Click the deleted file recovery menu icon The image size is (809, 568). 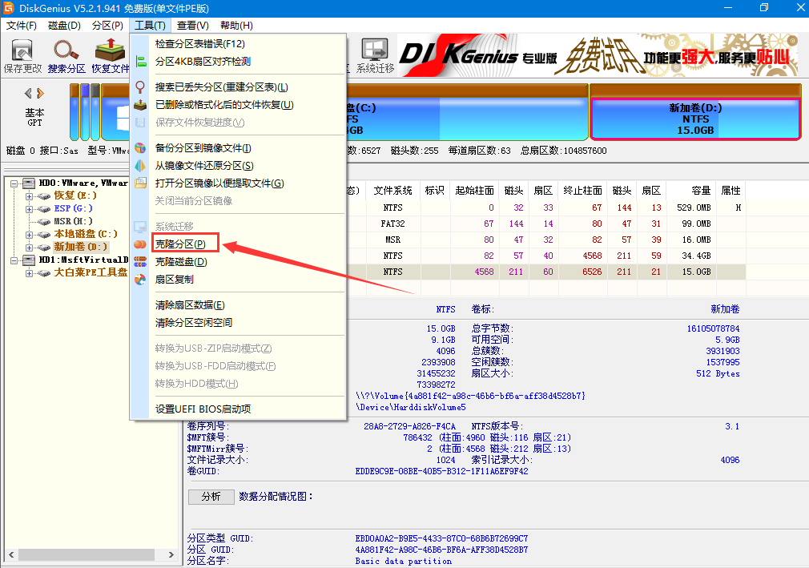(140, 105)
